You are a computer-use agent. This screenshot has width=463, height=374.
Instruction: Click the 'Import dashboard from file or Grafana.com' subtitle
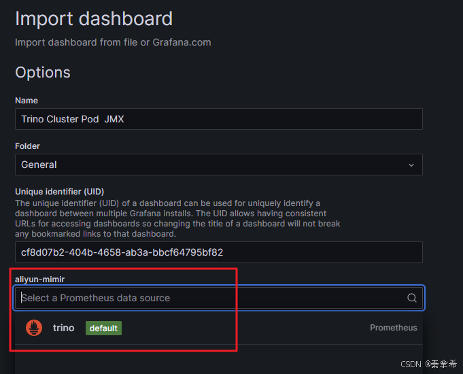113,42
